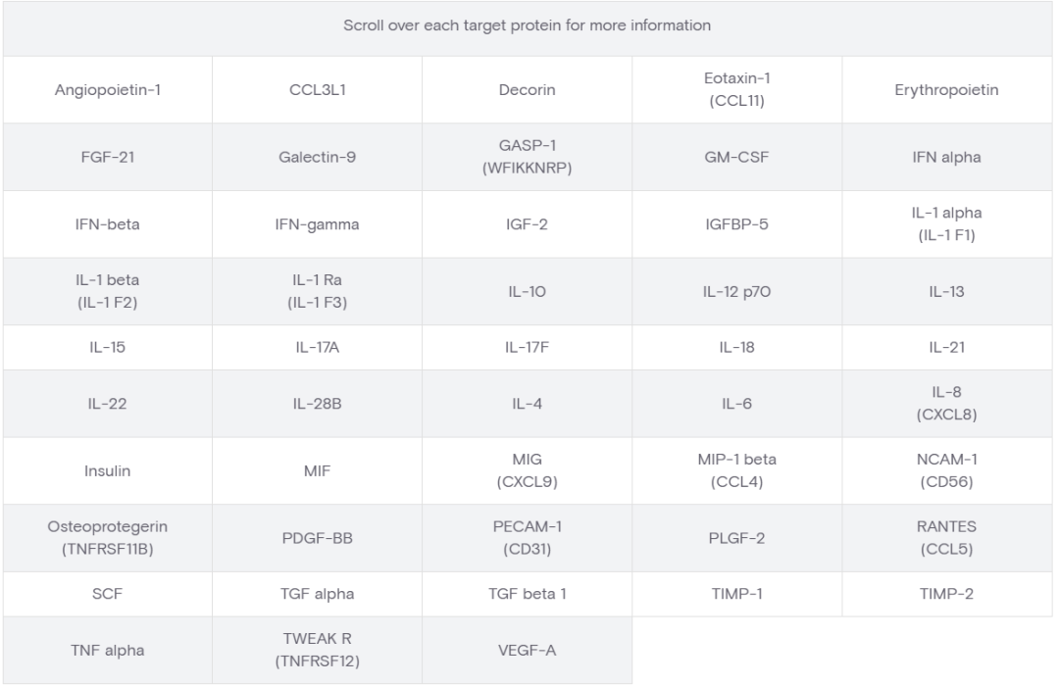This screenshot has height=686, width=1059.
Task: Select Erythropoietin in the table
Action: [x=946, y=90]
